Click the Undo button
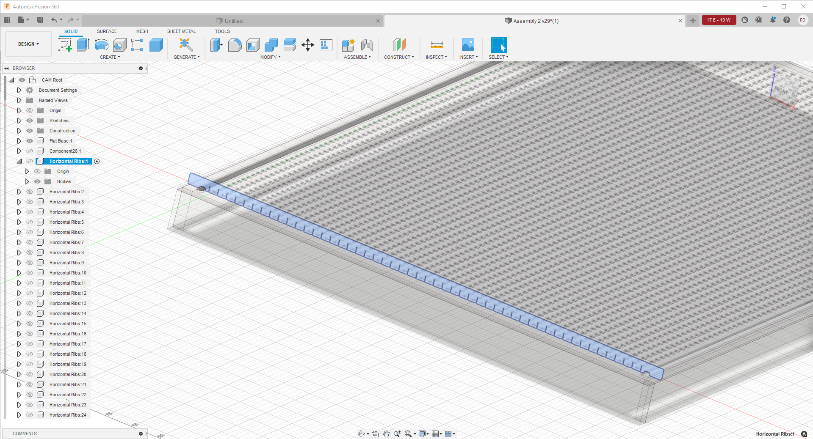This screenshot has height=439, width=813. pos(55,20)
